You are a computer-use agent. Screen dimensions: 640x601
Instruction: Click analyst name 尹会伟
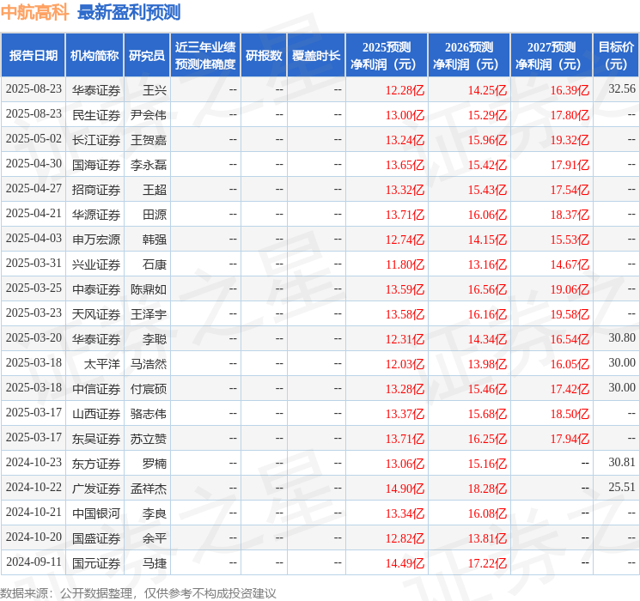[148, 115]
